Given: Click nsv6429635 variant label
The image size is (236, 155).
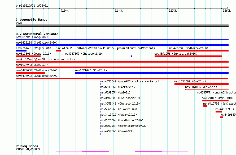Looking at the screenshot, I should point(228,115).
